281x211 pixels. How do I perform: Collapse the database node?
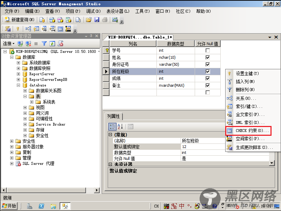[x=18, y=85]
